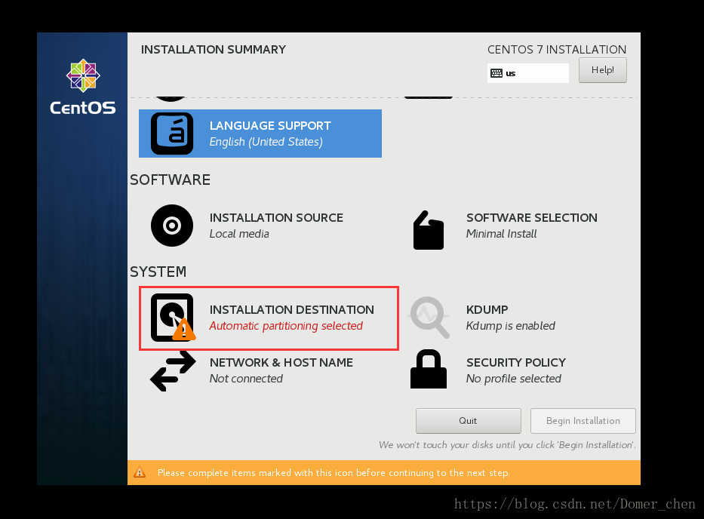Image resolution: width=704 pixels, height=519 pixels.
Task: Click 'Minimal Install' text
Action: [x=501, y=234]
